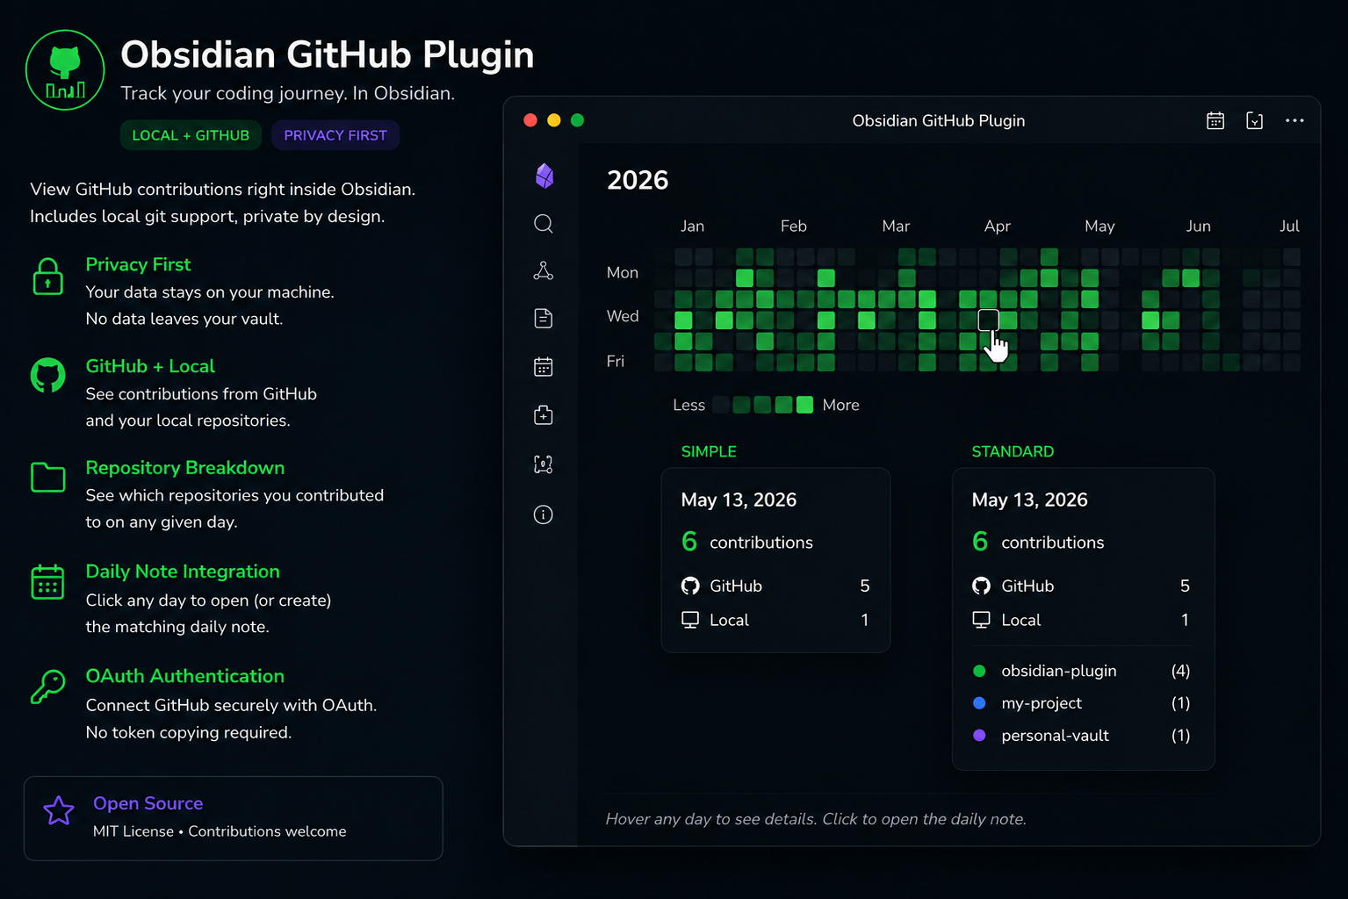Click the Obsidian GitHub Plugin window title

click(x=939, y=120)
